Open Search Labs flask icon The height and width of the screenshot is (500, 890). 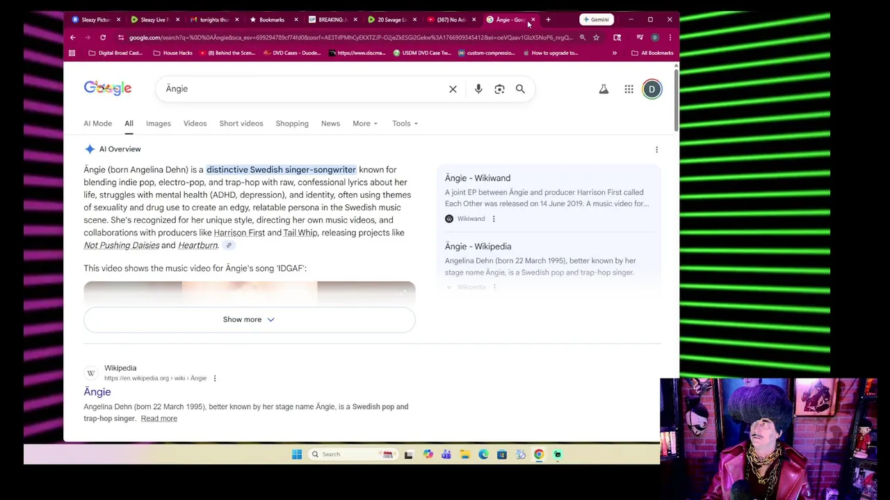(604, 89)
